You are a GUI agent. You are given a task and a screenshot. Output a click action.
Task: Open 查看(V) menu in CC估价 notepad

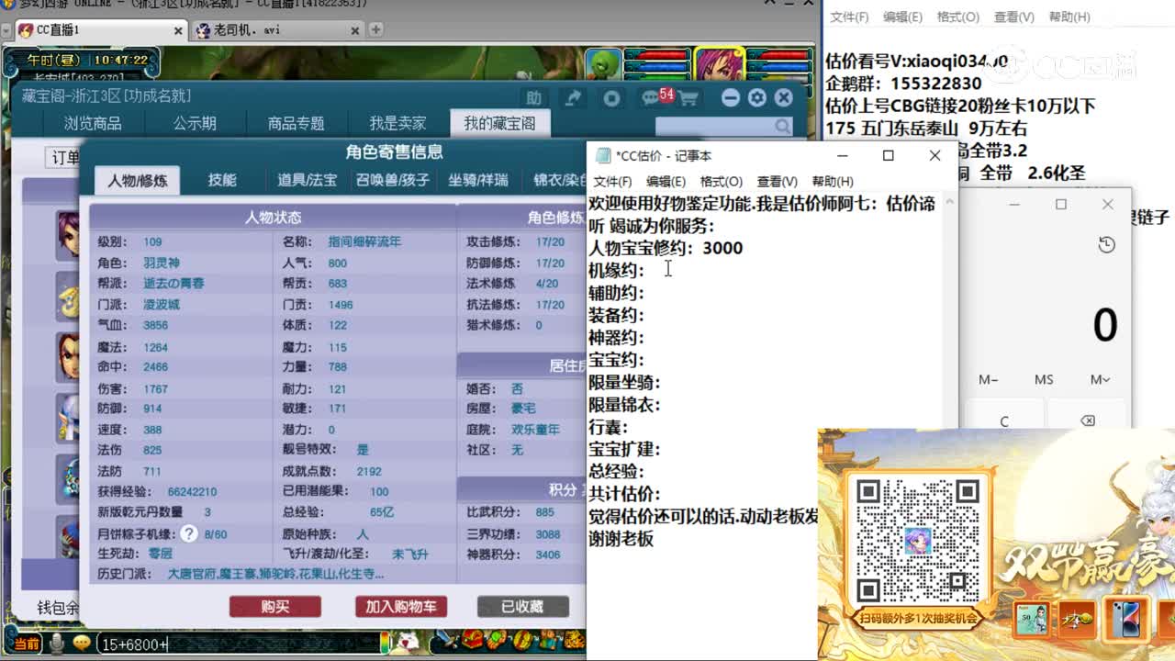pos(777,182)
